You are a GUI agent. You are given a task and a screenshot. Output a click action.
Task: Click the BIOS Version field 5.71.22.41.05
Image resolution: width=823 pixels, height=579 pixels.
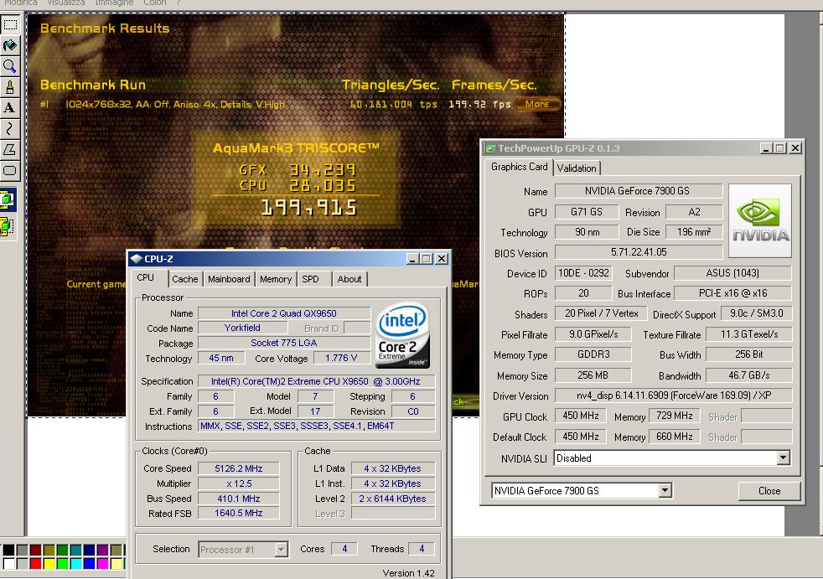point(638,252)
